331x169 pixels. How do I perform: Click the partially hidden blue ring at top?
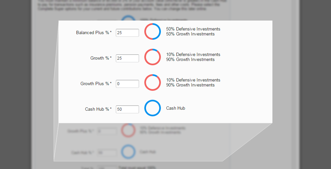click(x=128, y=19)
